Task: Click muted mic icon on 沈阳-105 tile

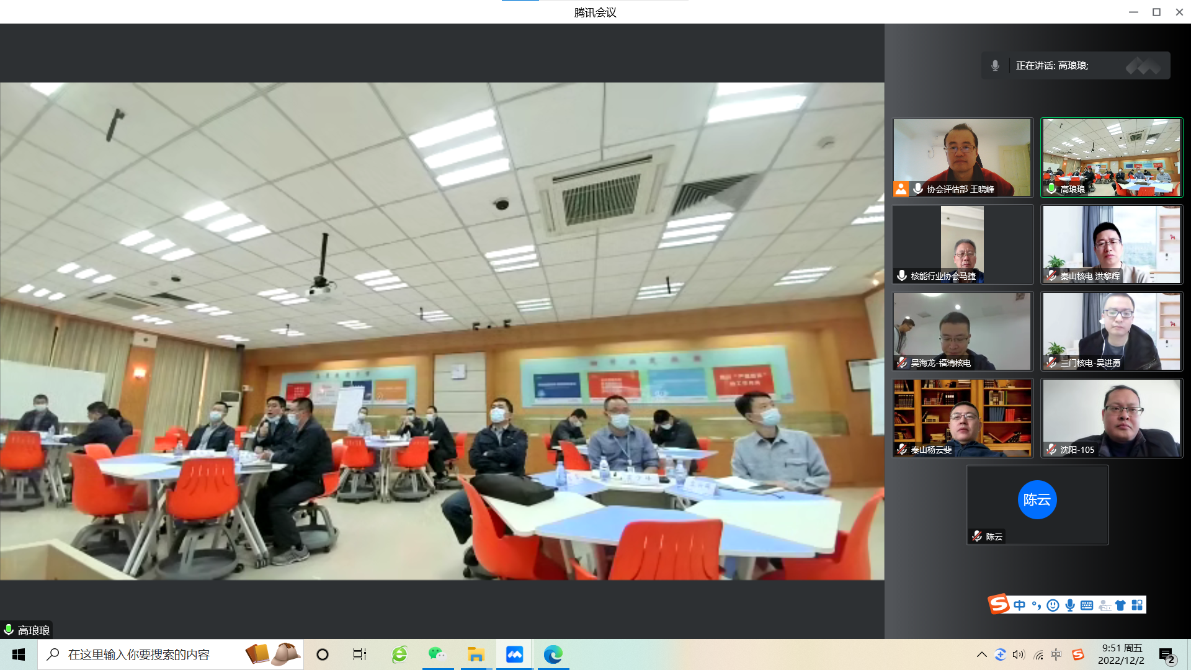Action: pyautogui.click(x=1051, y=450)
